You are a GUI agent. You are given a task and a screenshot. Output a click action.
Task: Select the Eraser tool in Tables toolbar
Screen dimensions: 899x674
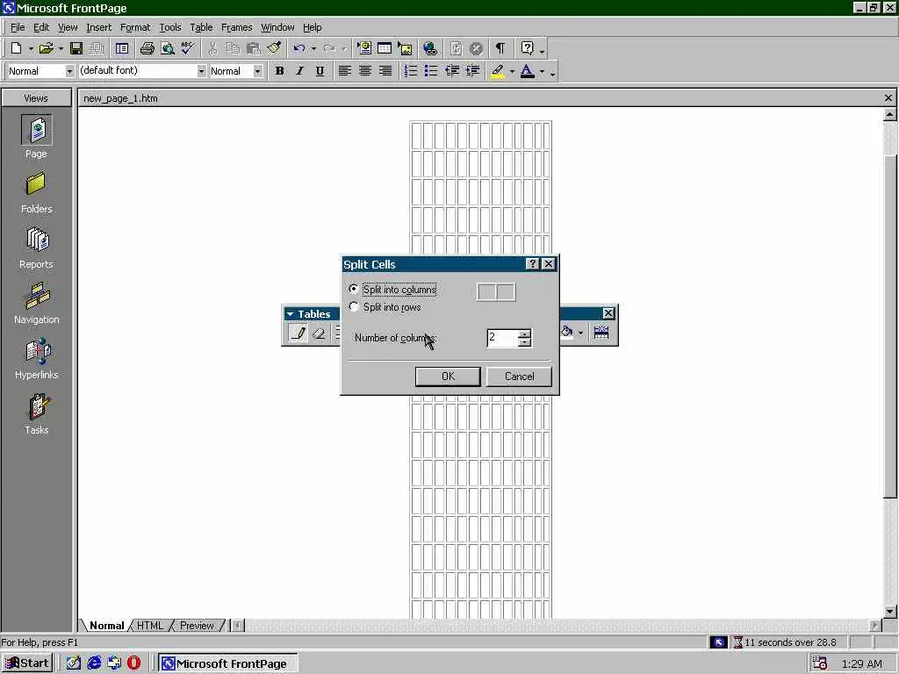click(319, 333)
